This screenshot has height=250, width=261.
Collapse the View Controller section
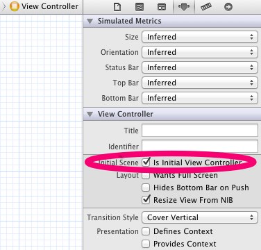[90, 114]
